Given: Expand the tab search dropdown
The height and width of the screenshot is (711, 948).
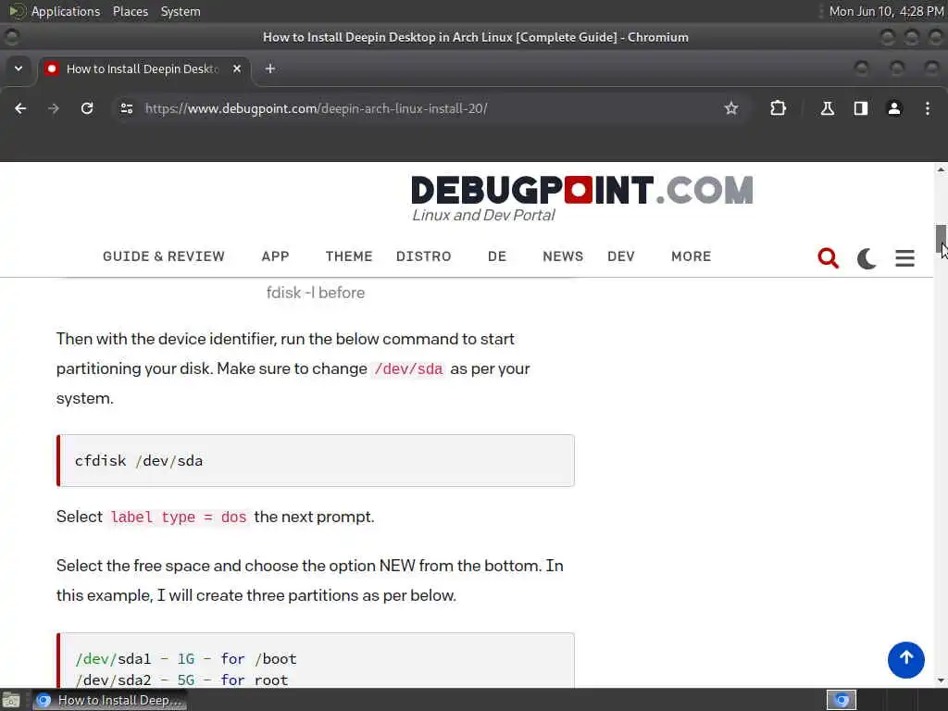Looking at the screenshot, I should [x=19, y=69].
